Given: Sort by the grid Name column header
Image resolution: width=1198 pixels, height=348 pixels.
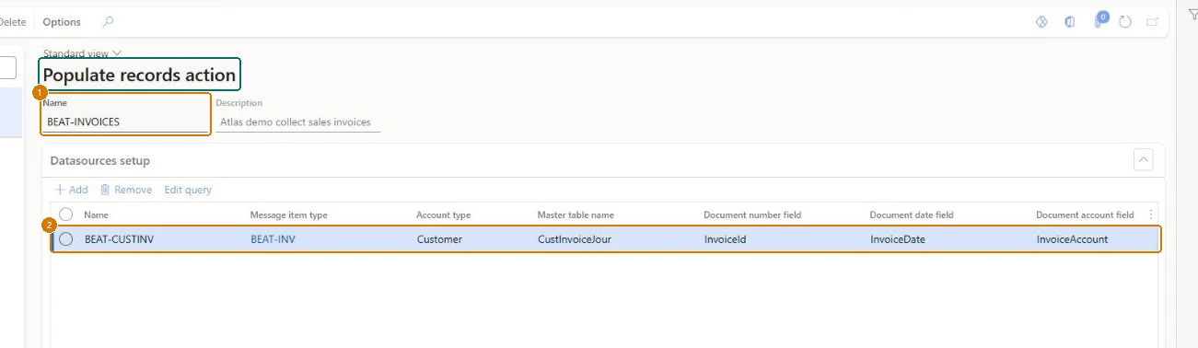Looking at the screenshot, I should click(x=97, y=215).
